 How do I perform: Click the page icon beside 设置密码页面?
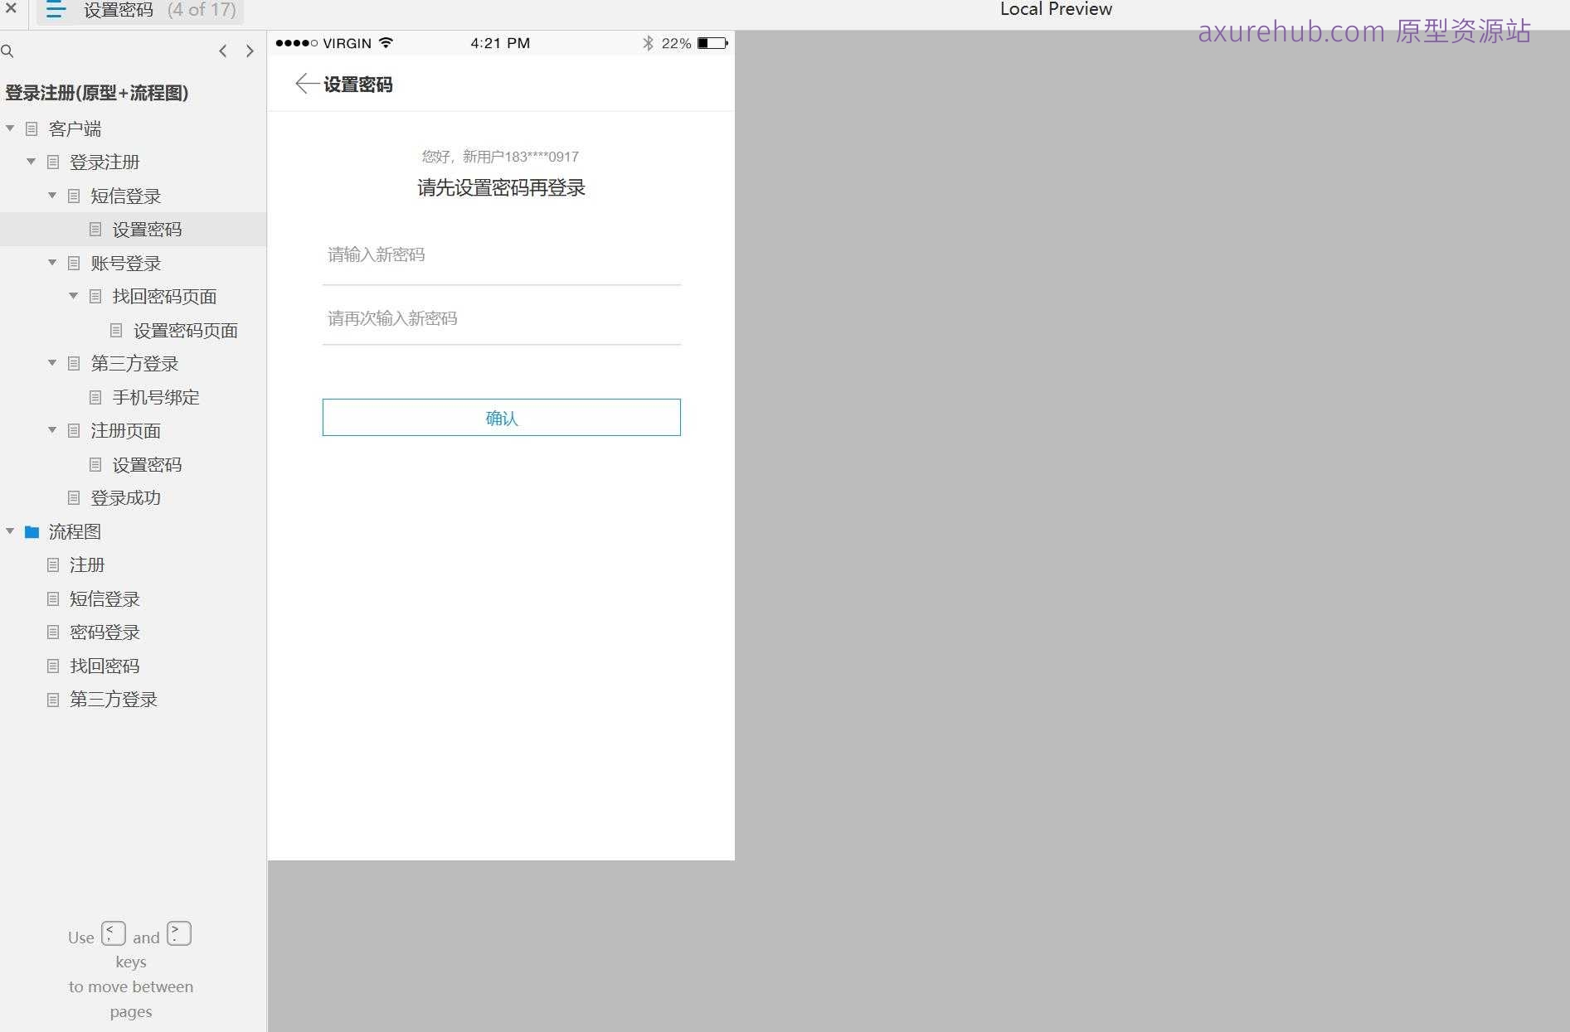[x=117, y=330]
